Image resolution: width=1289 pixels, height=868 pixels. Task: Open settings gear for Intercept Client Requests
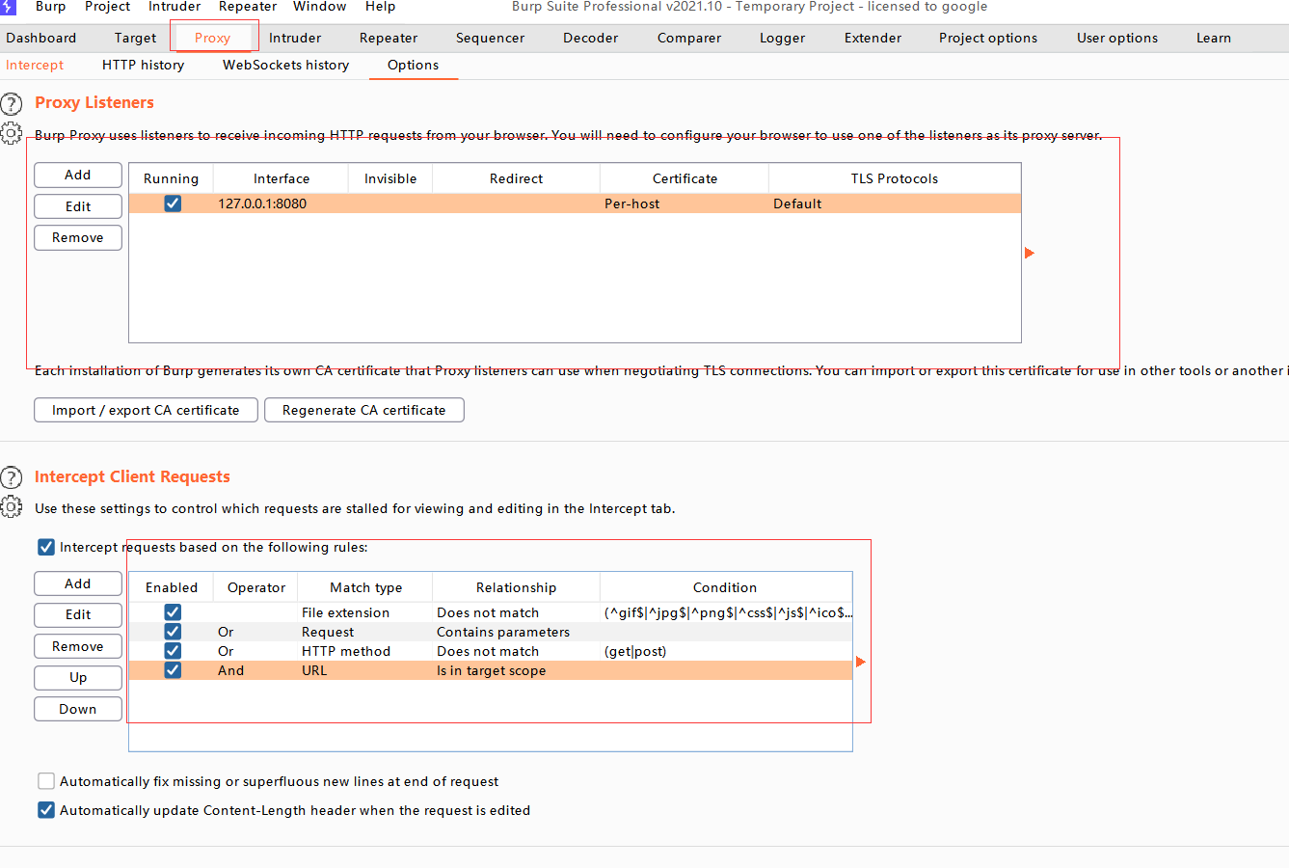11,506
